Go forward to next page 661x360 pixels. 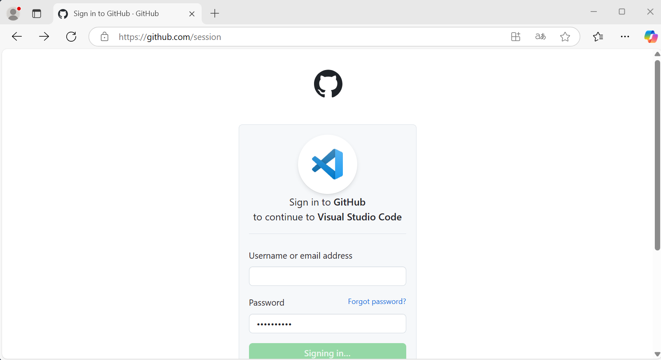(x=44, y=37)
